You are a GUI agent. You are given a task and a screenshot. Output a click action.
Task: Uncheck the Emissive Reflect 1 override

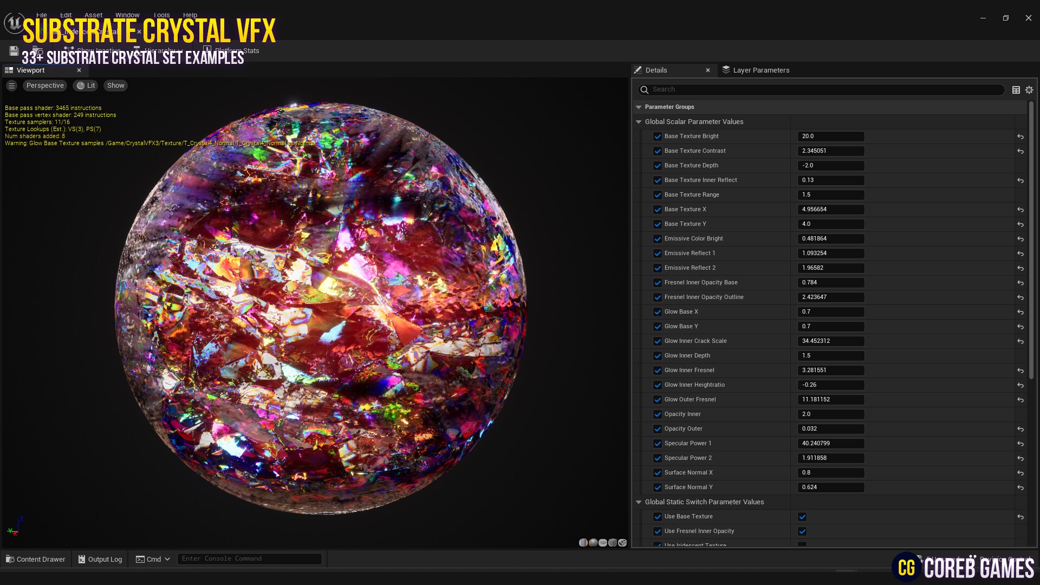pos(658,253)
